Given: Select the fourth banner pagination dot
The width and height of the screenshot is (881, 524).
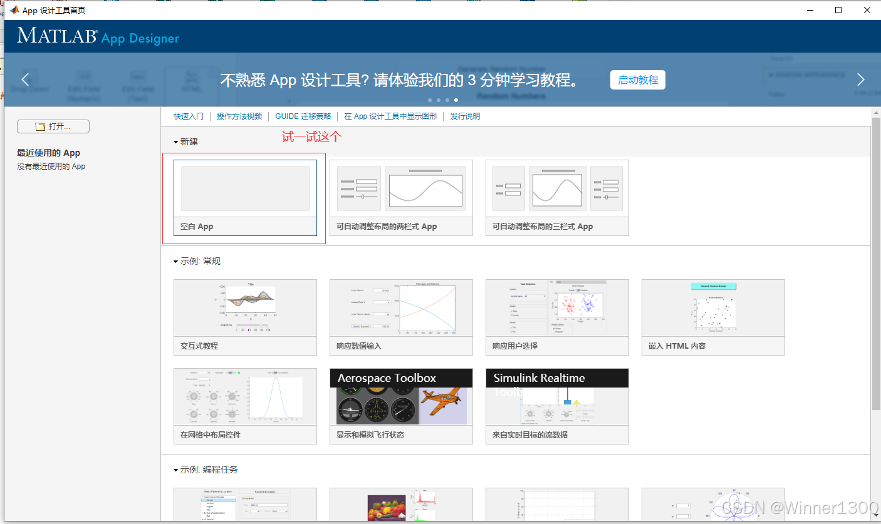Looking at the screenshot, I should point(456,100).
